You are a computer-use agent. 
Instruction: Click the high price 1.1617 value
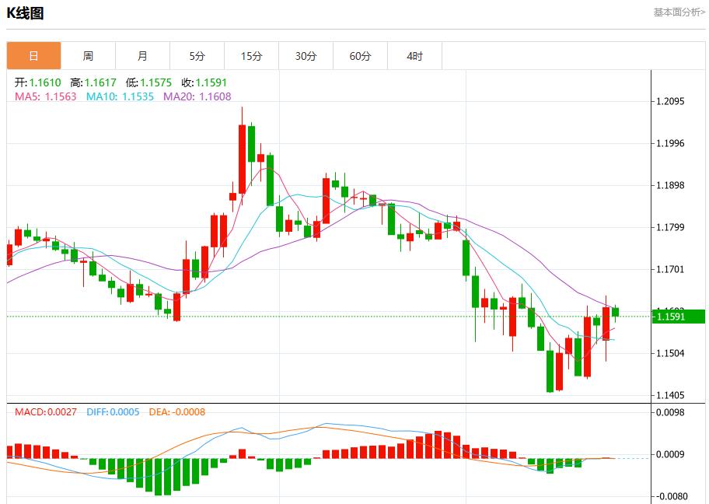(x=100, y=82)
